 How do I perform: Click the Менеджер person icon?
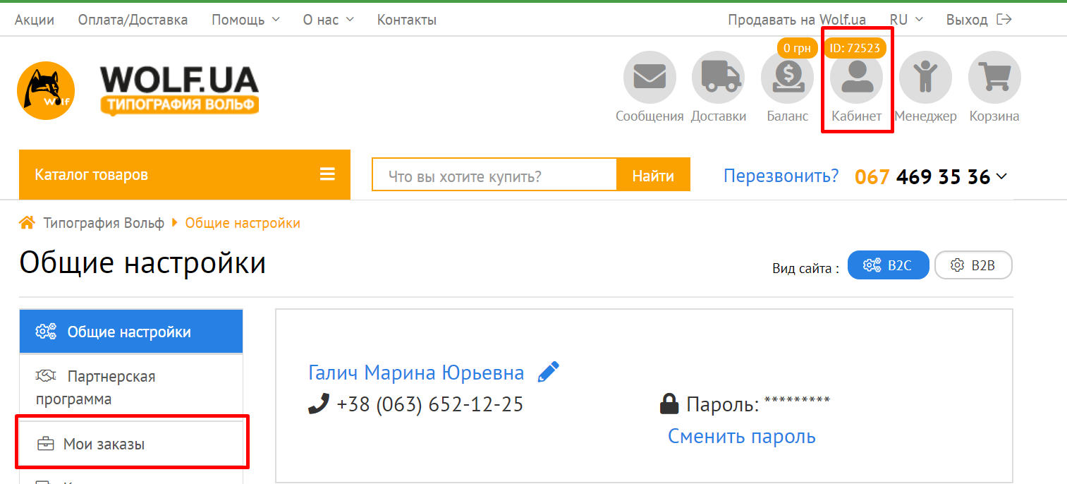925,77
